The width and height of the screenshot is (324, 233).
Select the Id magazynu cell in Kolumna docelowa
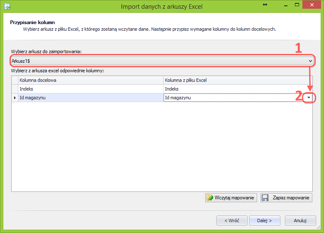point(91,98)
